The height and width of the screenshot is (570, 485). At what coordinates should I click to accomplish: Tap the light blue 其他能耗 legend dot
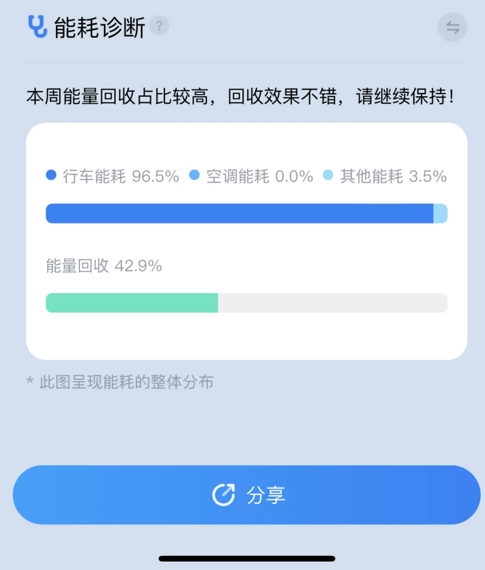pyautogui.click(x=328, y=175)
